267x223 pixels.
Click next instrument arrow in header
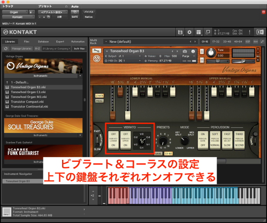177,51
